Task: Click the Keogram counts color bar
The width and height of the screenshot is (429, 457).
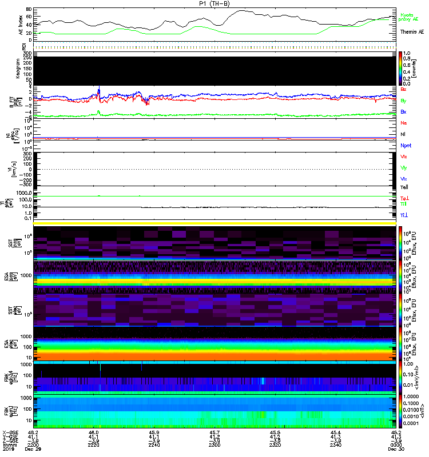Action: pos(400,69)
